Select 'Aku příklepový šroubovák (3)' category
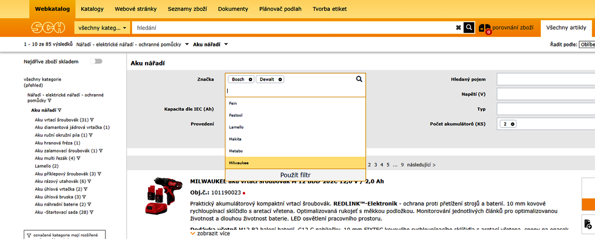The width and height of the screenshot is (595, 239). click(x=65, y=174)
